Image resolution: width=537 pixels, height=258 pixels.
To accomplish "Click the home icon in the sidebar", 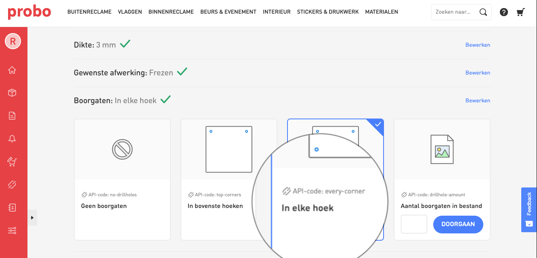I will (12, 70).
